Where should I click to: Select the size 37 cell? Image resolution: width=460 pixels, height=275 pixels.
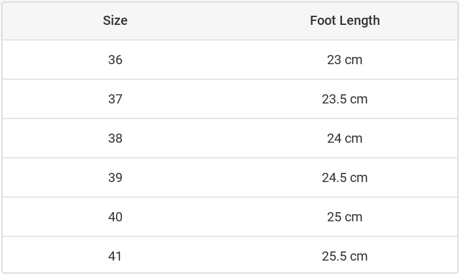[x=115, y=99]
